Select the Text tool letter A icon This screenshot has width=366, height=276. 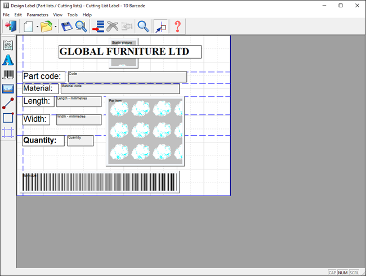tap(8, 60)
